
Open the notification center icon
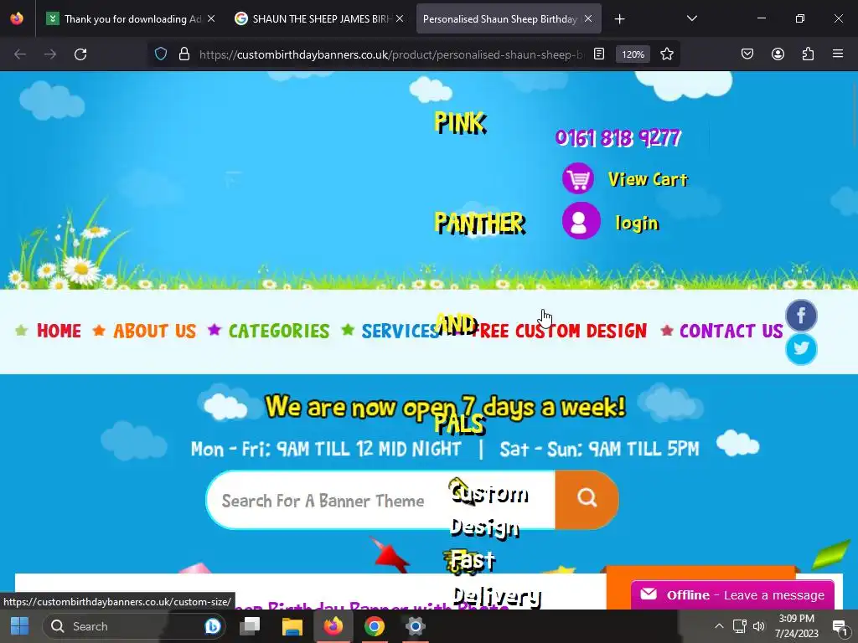pyautogui.click(x=840, y=626)
